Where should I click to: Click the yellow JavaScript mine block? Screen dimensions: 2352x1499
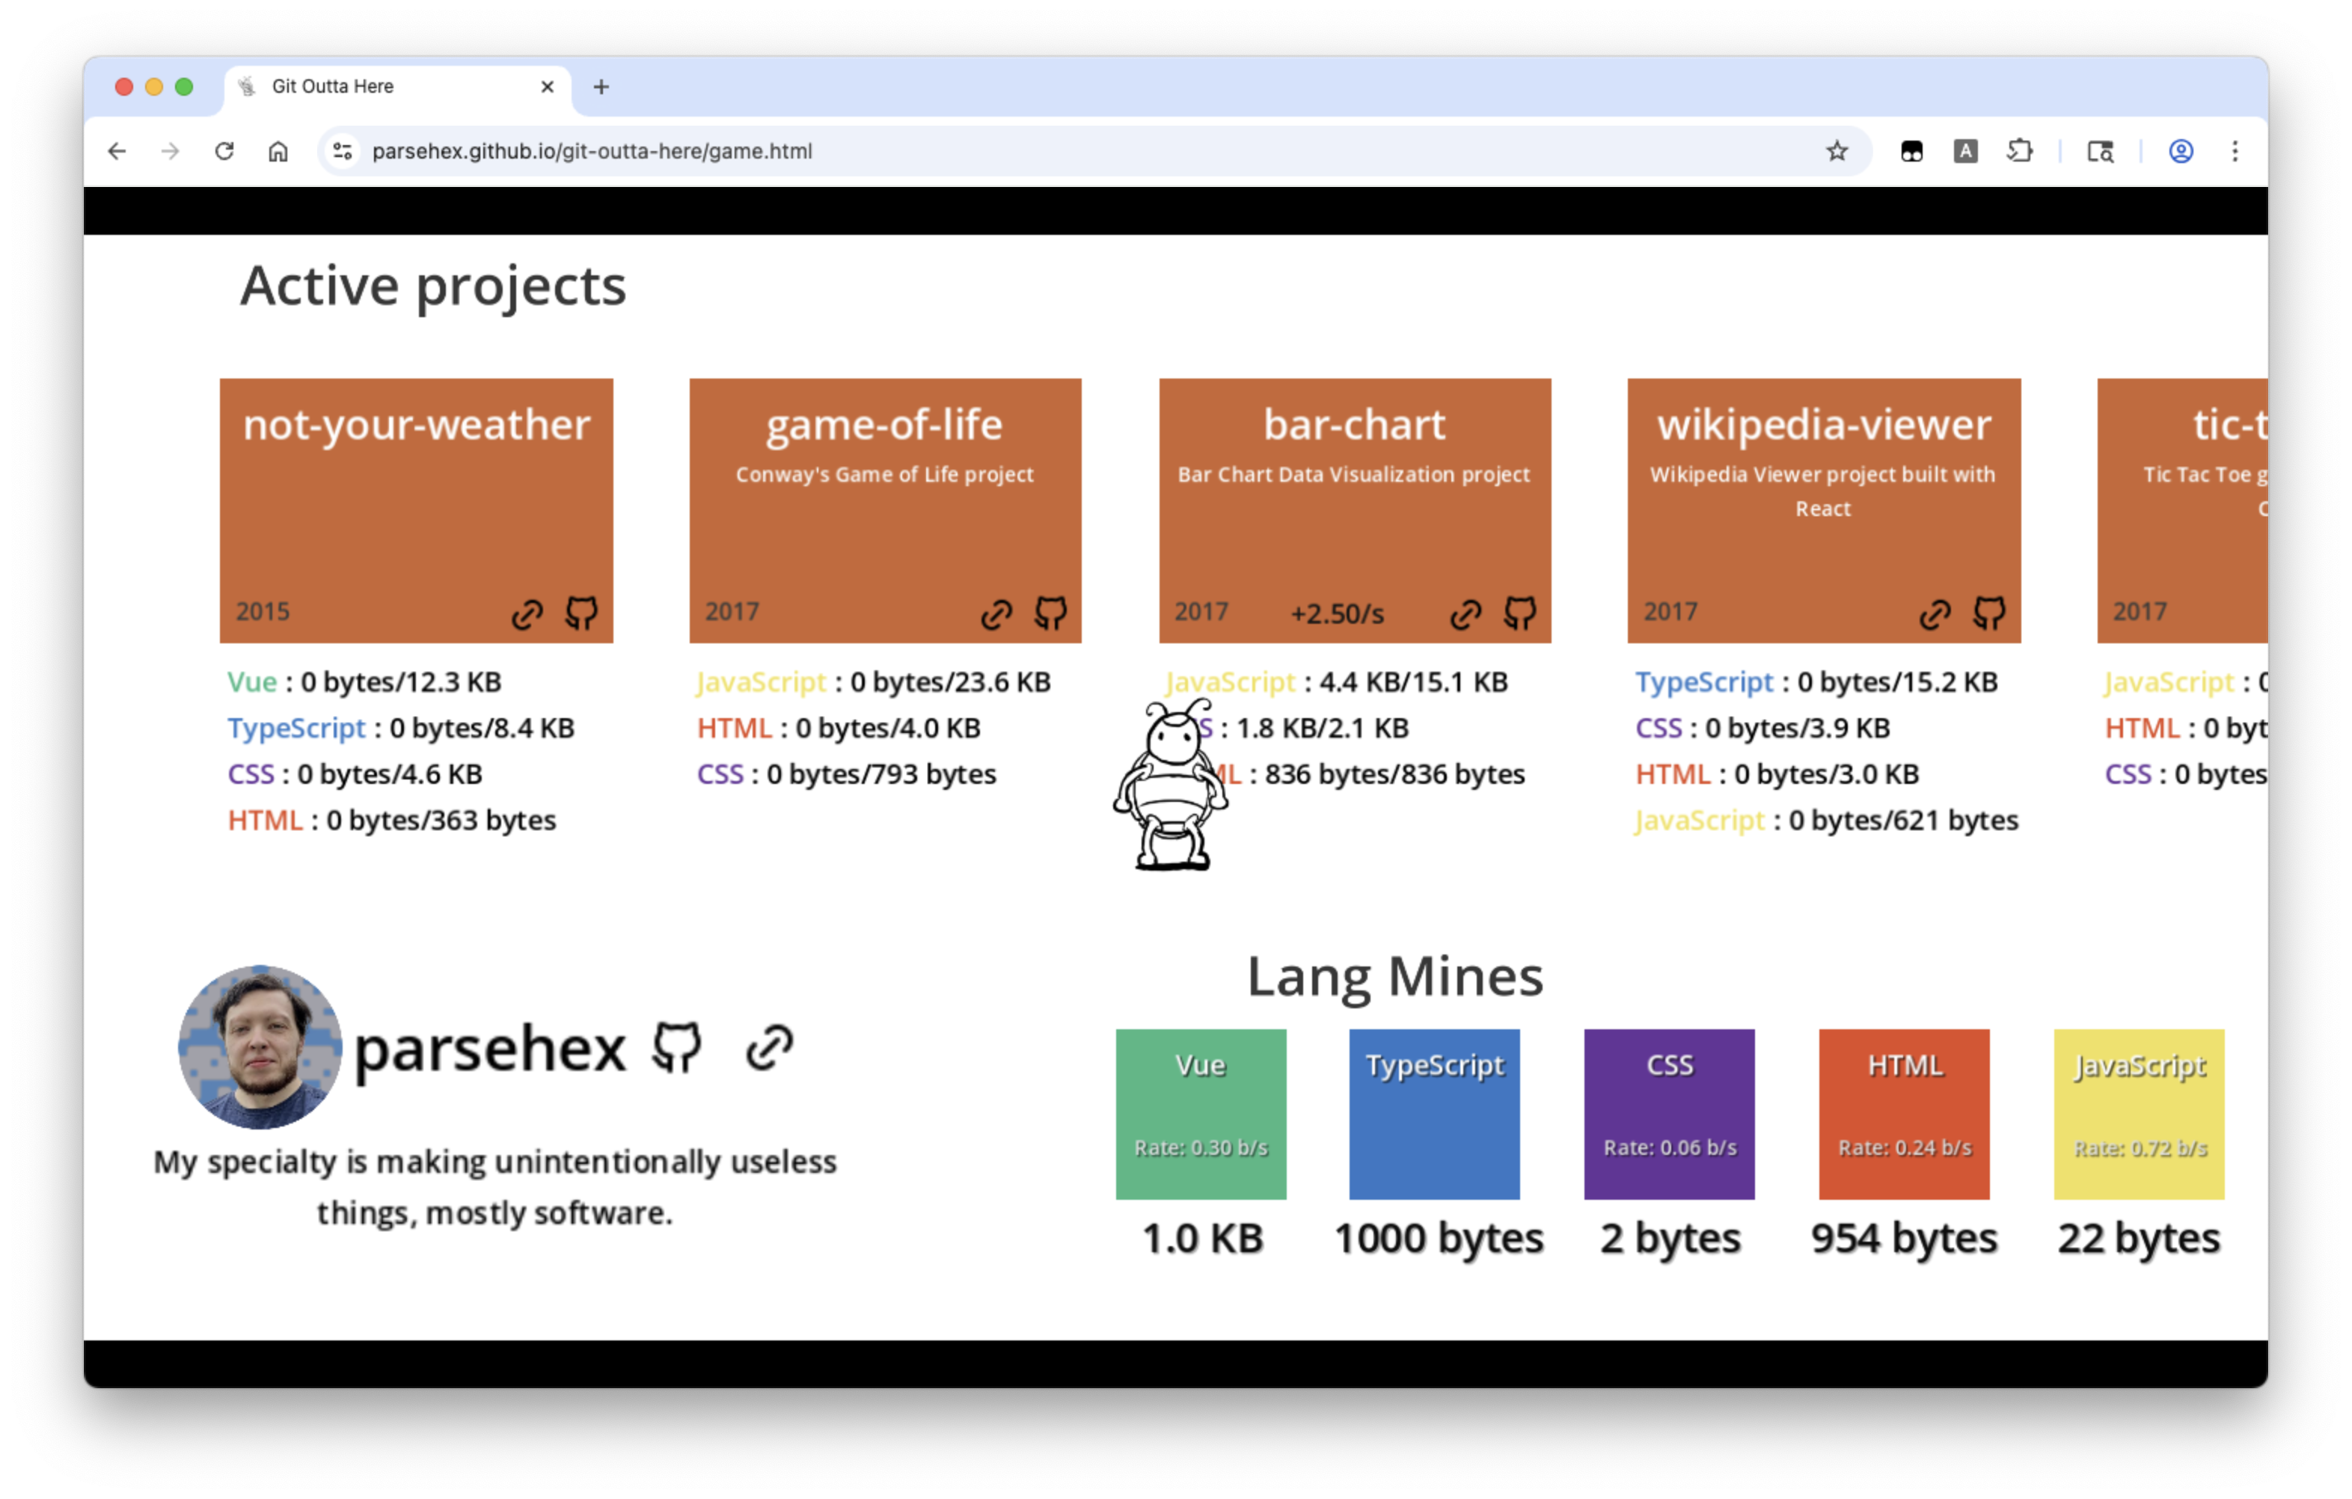click(x=2139, y=1113)
